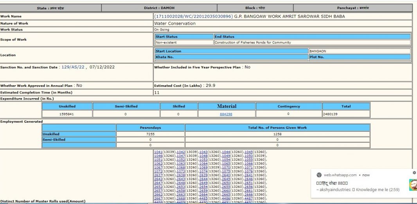Image resolution: width=417 pixels, height=204 pixels.
Task: Click the 'Block' header cell
Action: point(255,8)
